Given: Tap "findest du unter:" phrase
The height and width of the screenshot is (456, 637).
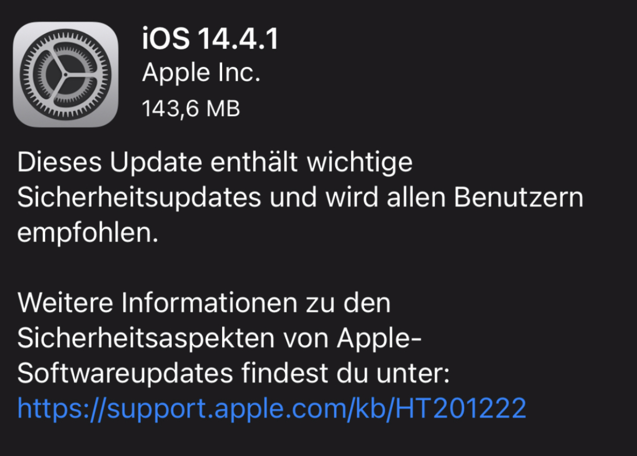Looking at the screenshot, I should pos(346,374).
